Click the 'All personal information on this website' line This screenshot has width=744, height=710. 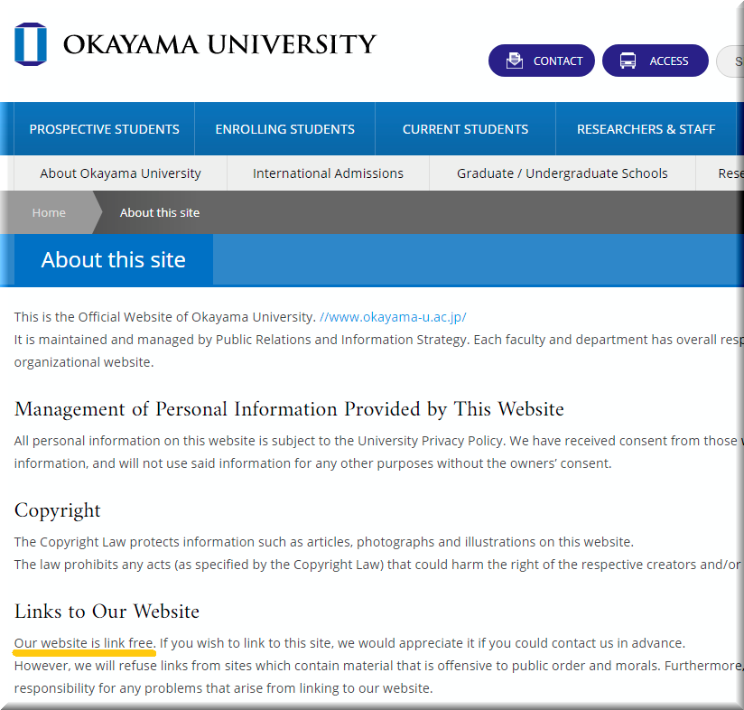click(378, 441)
